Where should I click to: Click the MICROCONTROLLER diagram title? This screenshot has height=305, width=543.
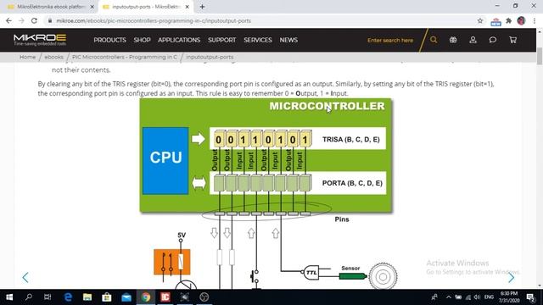tap(327, 106)
